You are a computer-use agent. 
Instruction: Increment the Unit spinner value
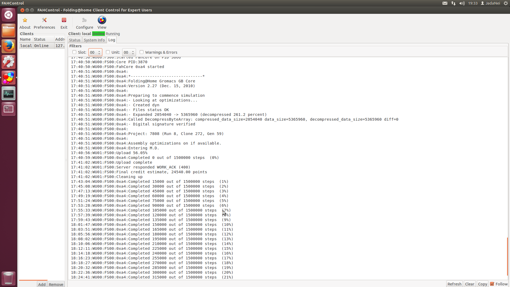click(x=133, y=51)
